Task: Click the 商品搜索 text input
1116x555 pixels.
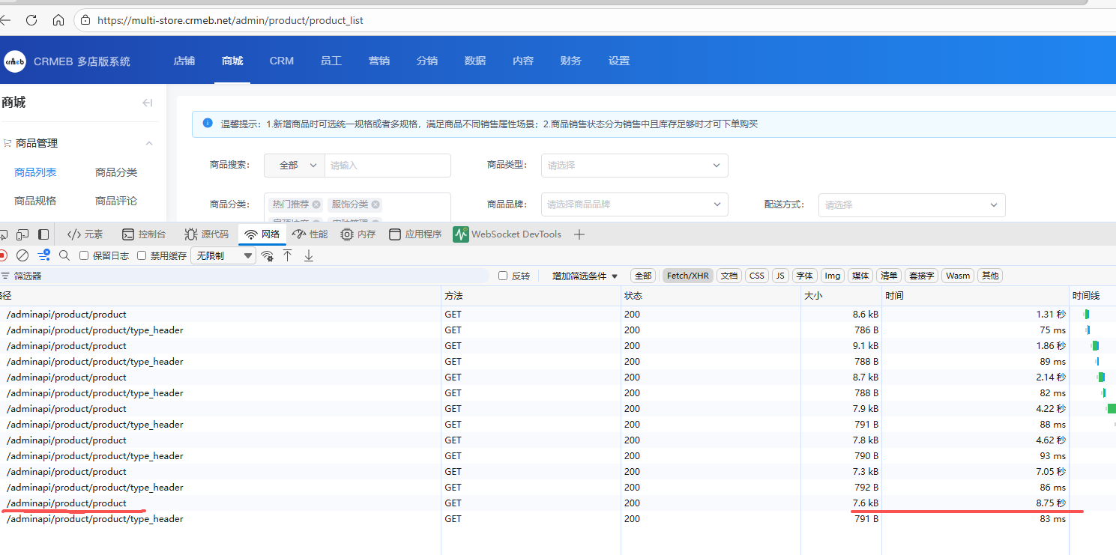Action: pyautogui.click(x=387, y=165)
